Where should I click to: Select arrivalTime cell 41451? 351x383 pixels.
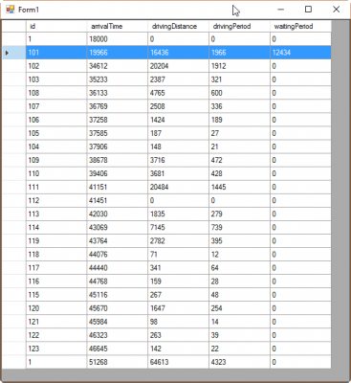click(118, 200)
